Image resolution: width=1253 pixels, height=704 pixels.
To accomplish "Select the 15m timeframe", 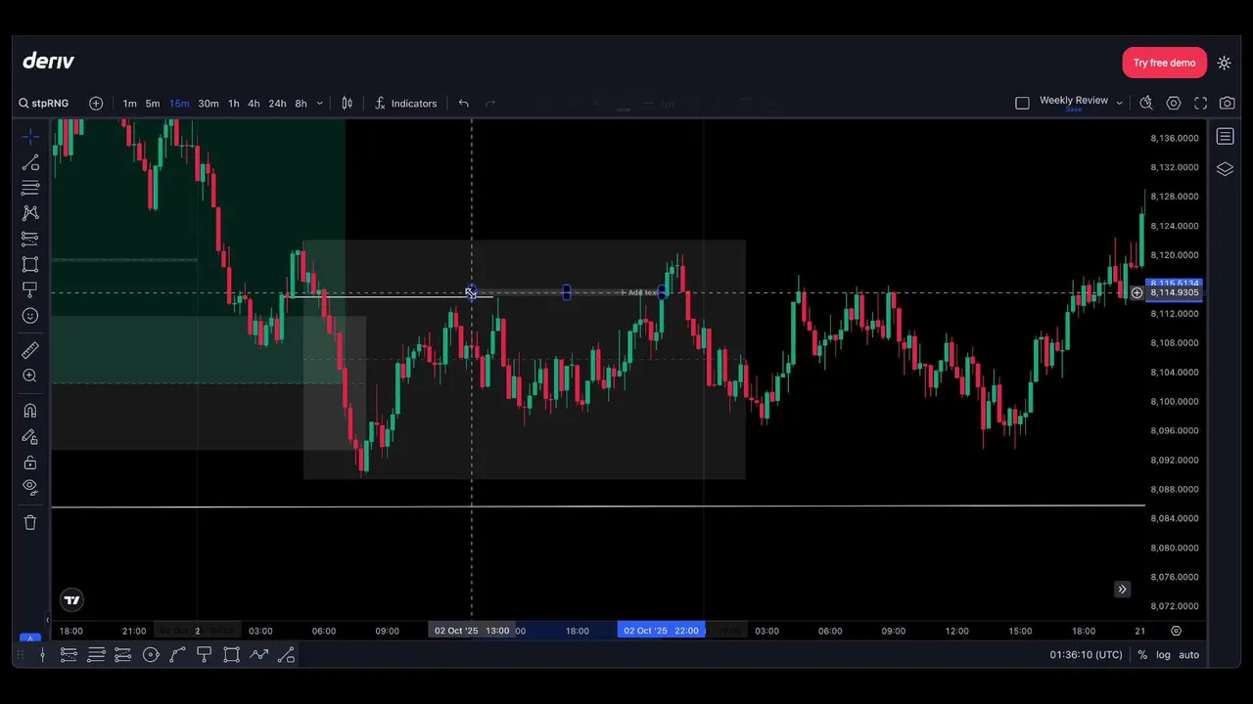I will [179, 104].
